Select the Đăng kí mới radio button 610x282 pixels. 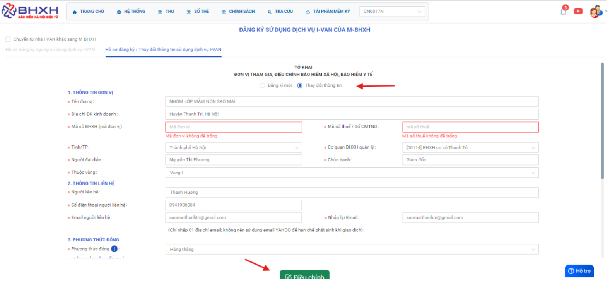262,85
